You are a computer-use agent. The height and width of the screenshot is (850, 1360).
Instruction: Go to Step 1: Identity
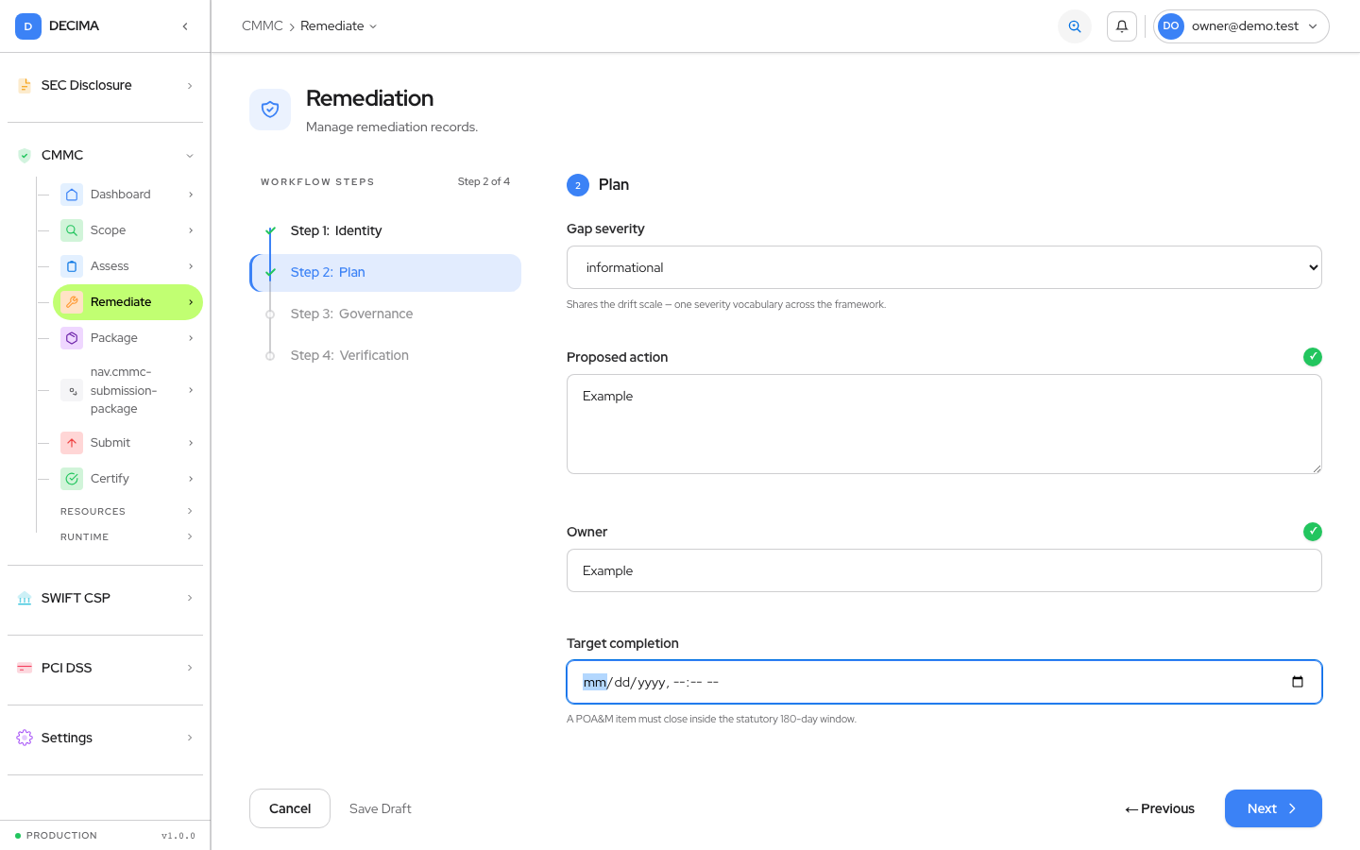(x=336, y=230)
